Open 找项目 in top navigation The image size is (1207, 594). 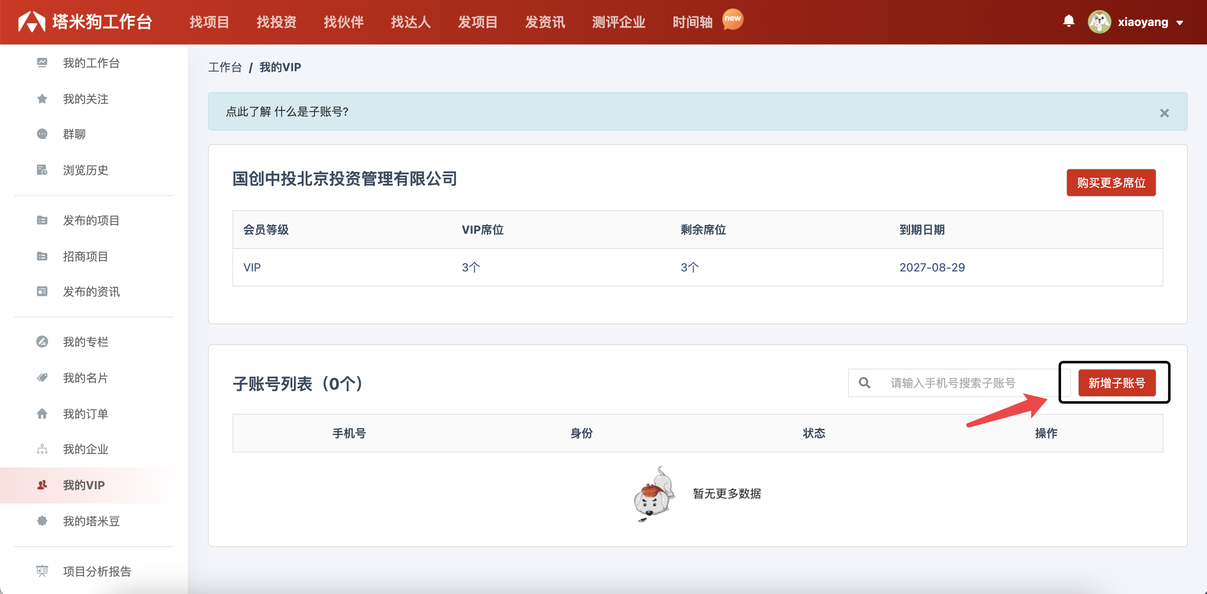click(x=209, y=21)
